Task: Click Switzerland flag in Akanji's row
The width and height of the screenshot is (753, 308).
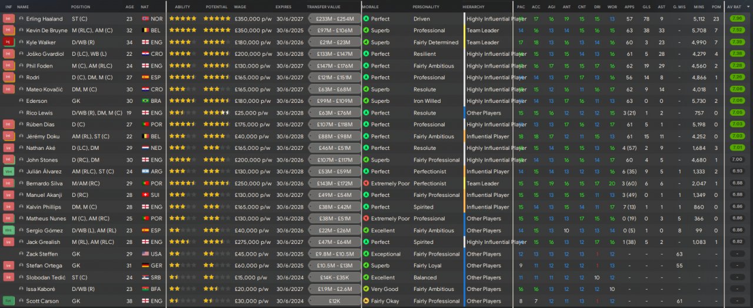Action: click(x=145, y=195)
